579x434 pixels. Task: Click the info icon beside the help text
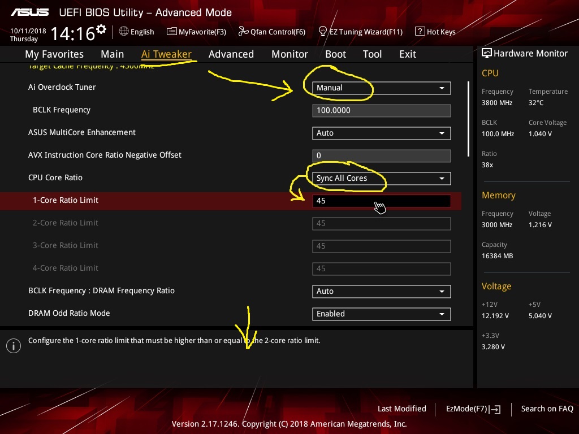(14, 346)
